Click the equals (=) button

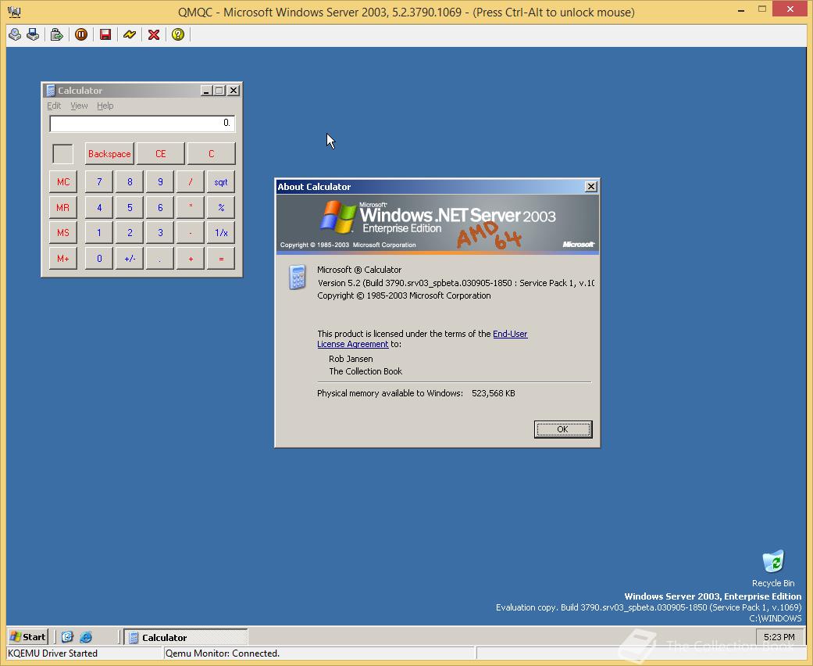(221, 259)
